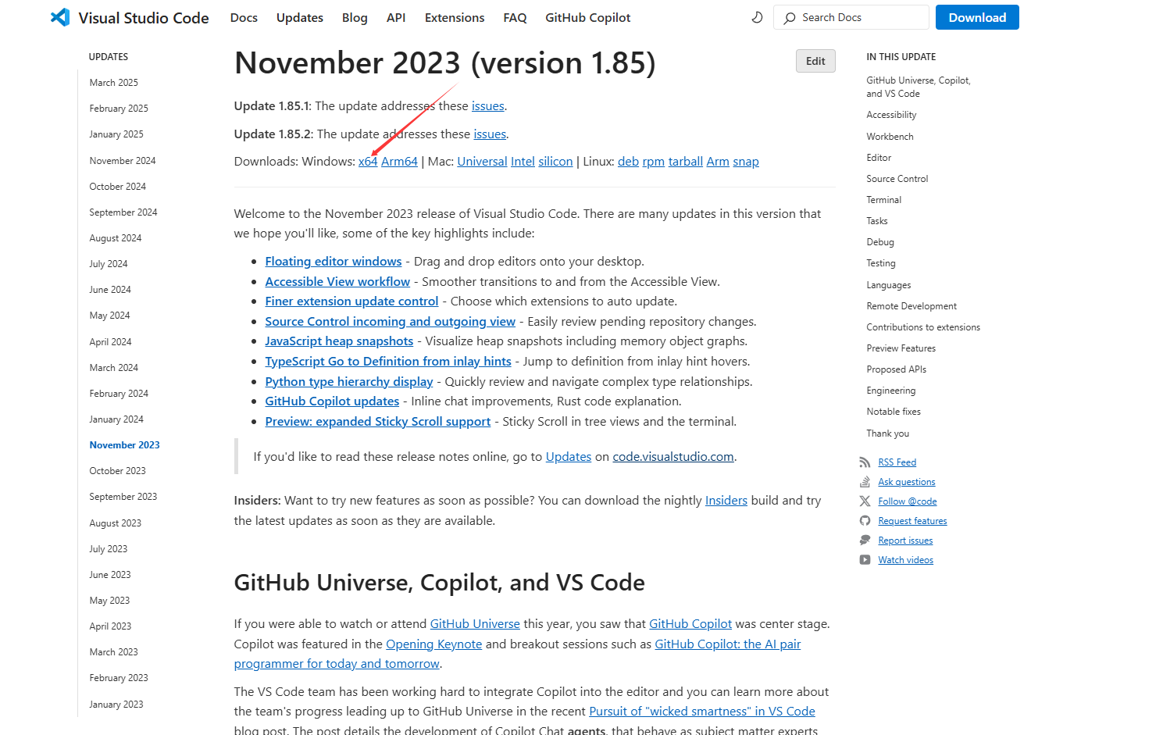Download the Windows Arm64 build
Image resolution: width=1163 pixels, height=735 pixels.
[399, 162]
